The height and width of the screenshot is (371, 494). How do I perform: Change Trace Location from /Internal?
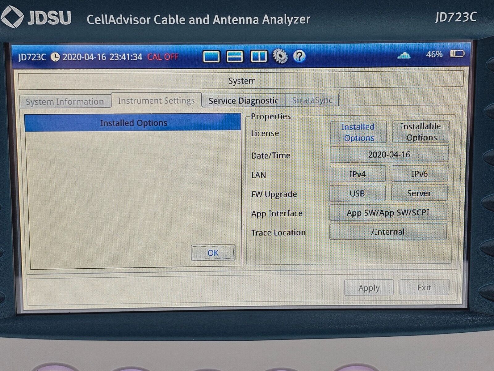(x=388, y=232)
